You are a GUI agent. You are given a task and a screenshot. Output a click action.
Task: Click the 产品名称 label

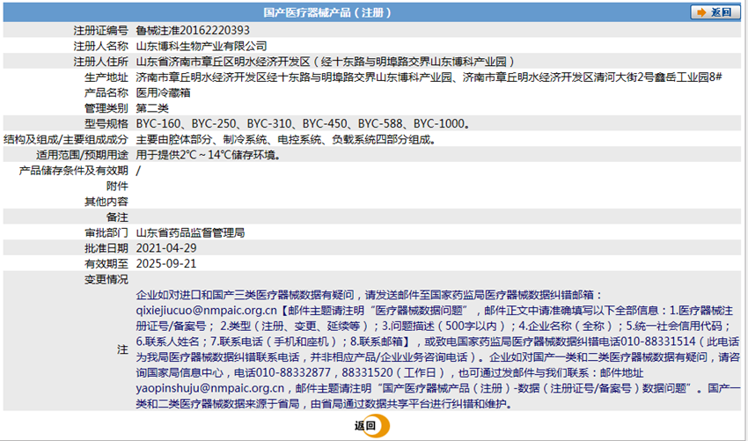[x=106, y=92]
